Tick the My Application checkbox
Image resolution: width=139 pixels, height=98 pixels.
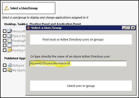coord(5,70)
